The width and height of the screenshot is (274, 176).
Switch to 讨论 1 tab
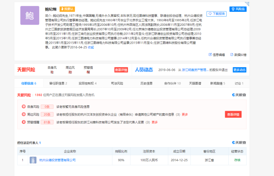pyautogui.click(x=239, y=83)
